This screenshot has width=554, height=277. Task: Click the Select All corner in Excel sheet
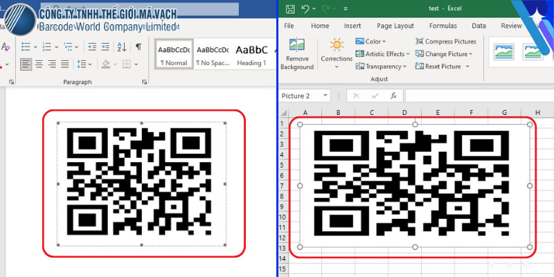pos(284,113)
